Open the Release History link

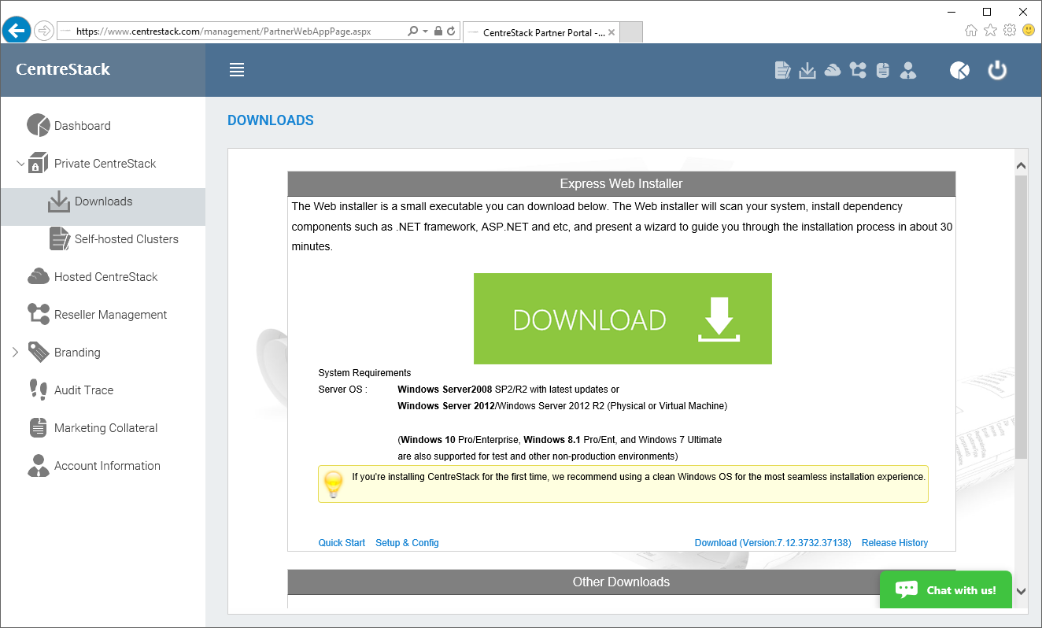tap(895, 543)
